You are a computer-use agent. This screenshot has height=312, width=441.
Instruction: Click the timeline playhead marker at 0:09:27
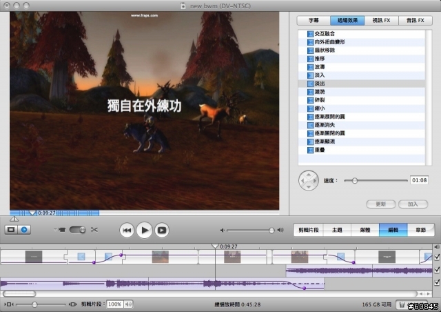[x=215, y=246]
